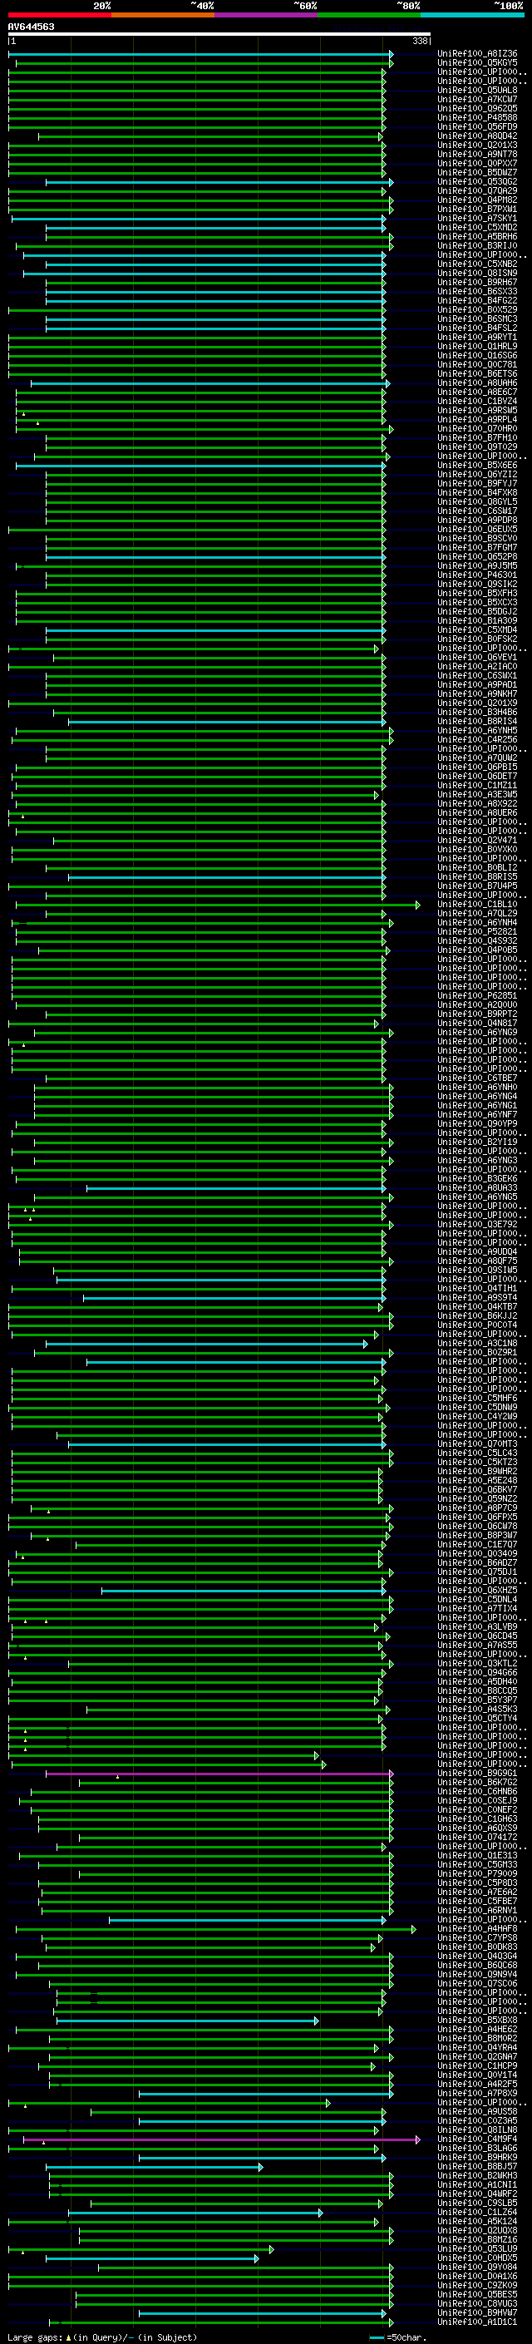Screen dimensions: 532x2344
Task: Click the purple ~60% identity legend bar
Action: [267, 15]
